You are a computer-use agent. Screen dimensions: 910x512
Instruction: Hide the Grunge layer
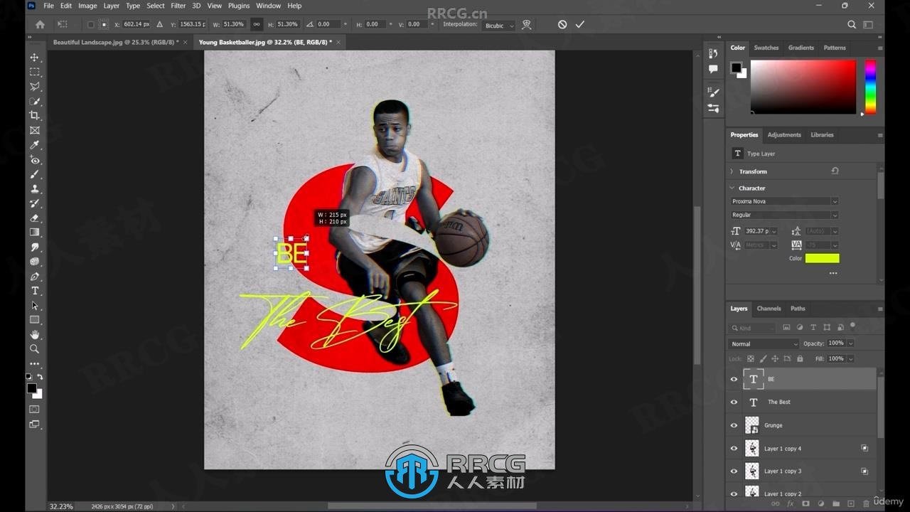click(734, 425)
